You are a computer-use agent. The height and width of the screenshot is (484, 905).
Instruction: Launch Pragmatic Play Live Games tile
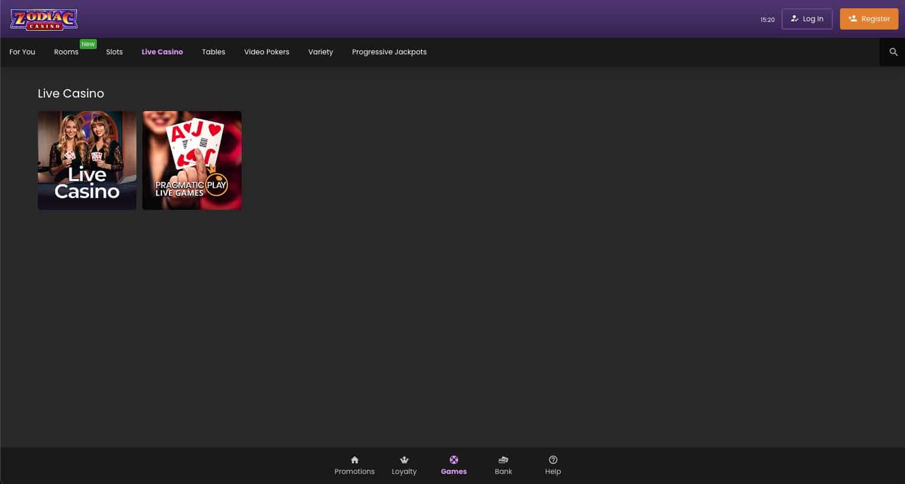click(192, 160)
